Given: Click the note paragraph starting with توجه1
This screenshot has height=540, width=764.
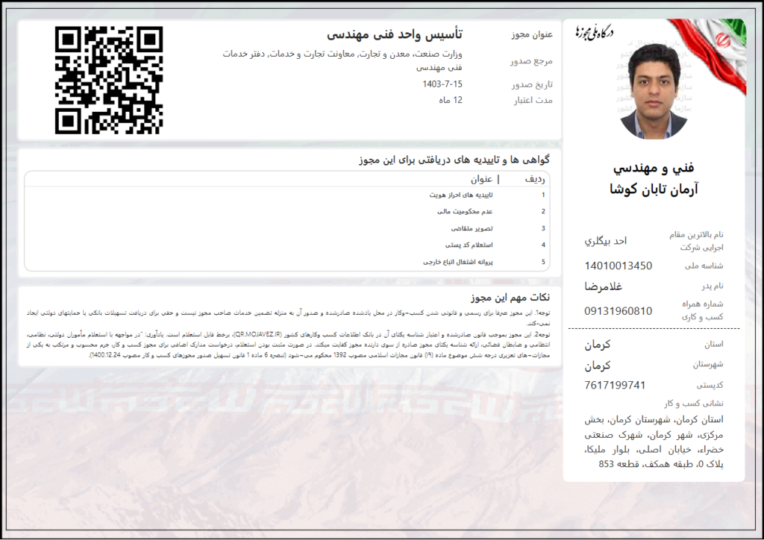Looking at the screenshot, I should (289, 318).
